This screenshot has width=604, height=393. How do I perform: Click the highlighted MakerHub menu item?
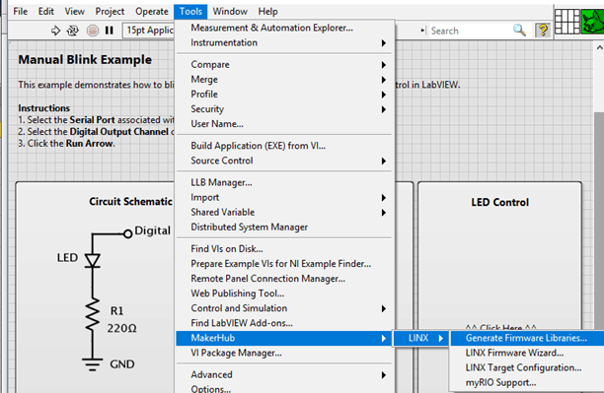click(284, 338)
